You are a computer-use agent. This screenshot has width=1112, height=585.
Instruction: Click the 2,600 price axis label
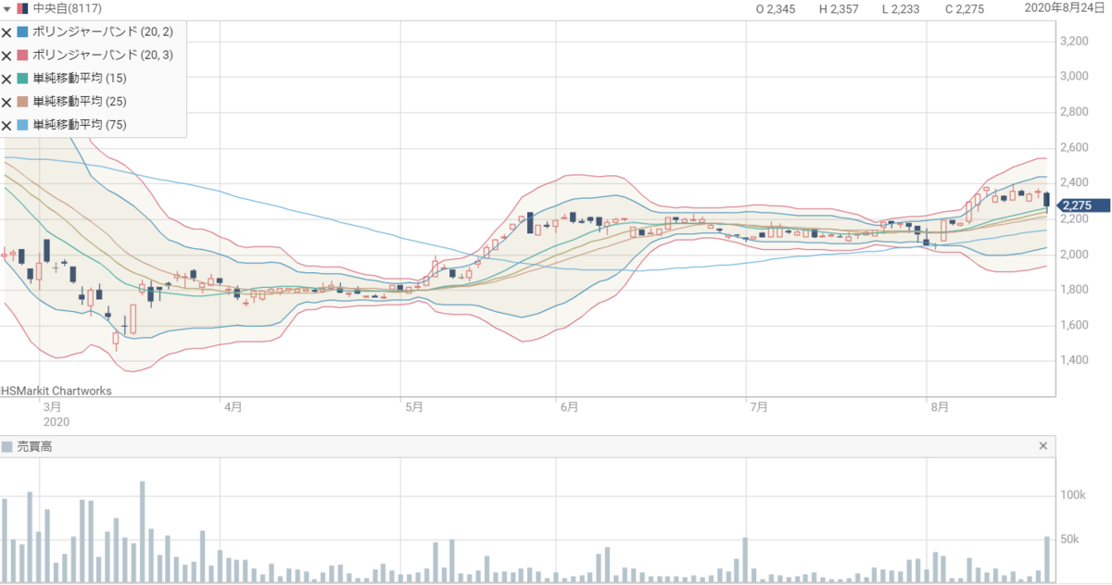tap(1074, 147)
